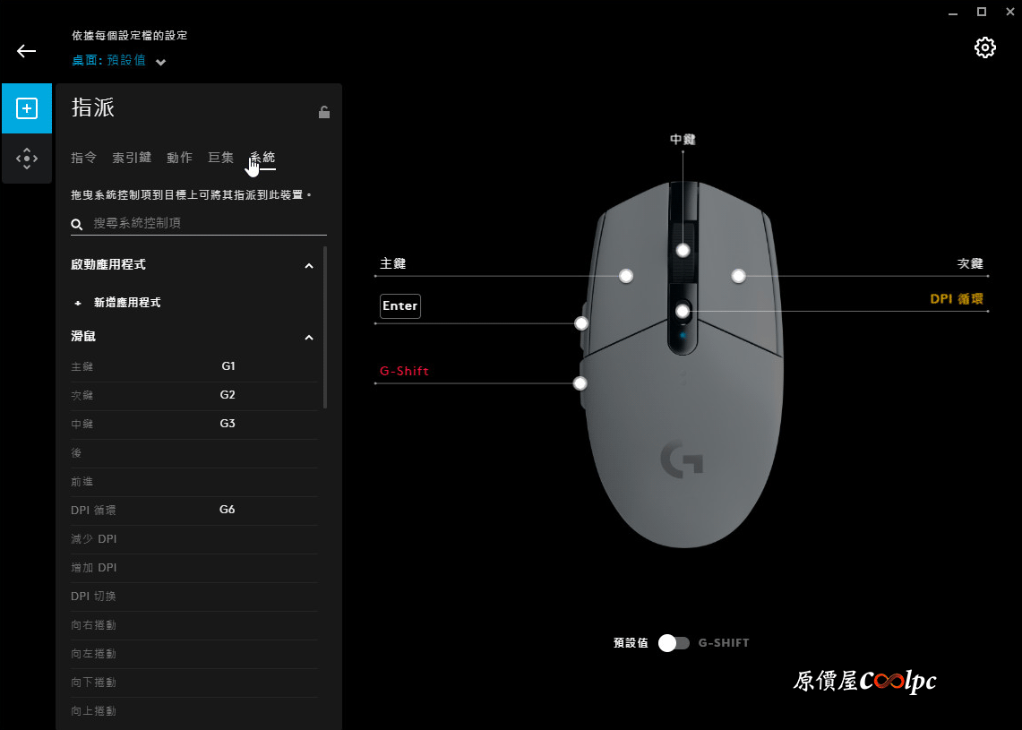Click the 搜尋系統控制項 search field
1022x730 pixels.
point(199,224)
